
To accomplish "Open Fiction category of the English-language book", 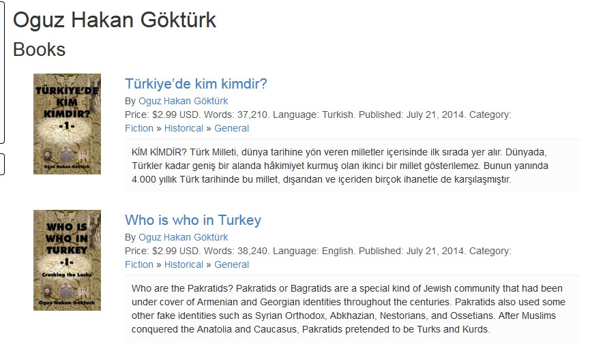I will click(x=139, y=264).
